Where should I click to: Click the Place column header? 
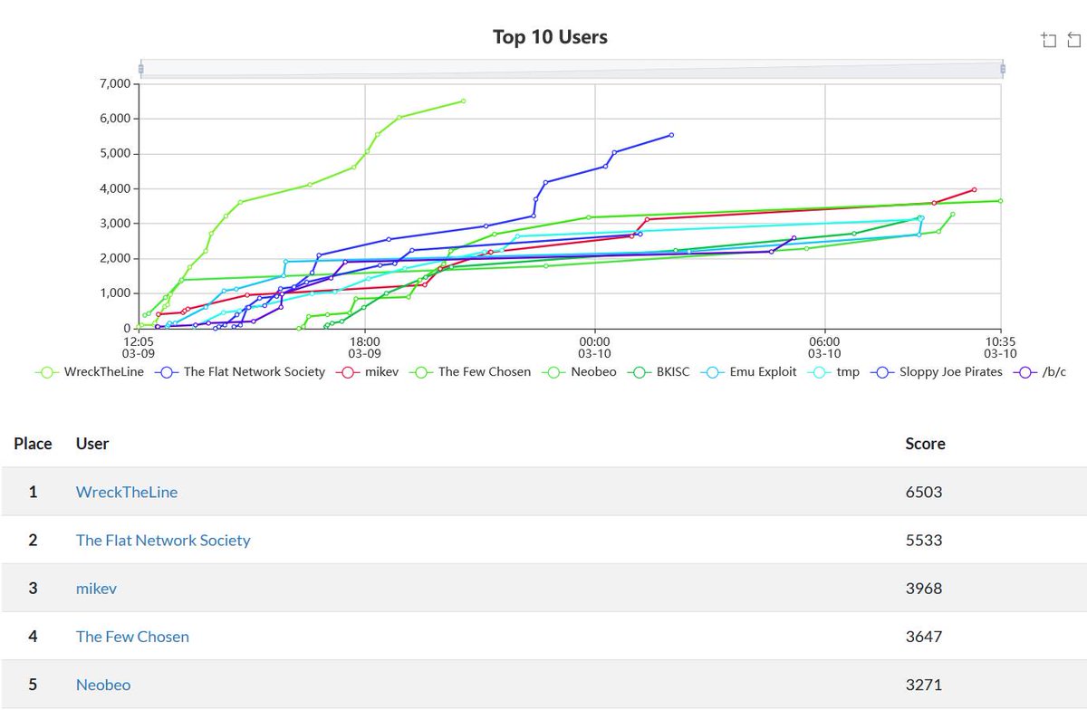click(33, 444)
